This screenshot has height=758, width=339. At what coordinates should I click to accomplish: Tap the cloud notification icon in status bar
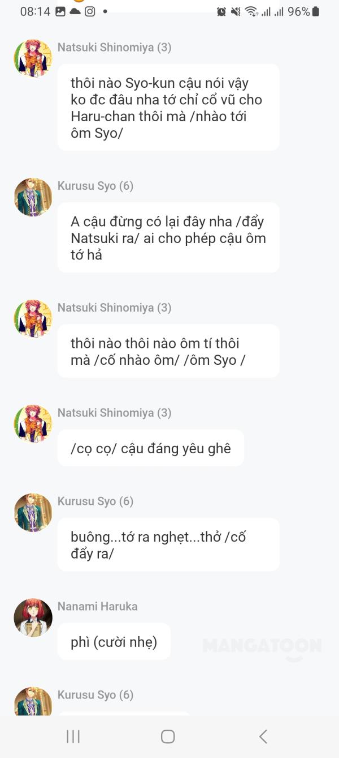[75, 11]
